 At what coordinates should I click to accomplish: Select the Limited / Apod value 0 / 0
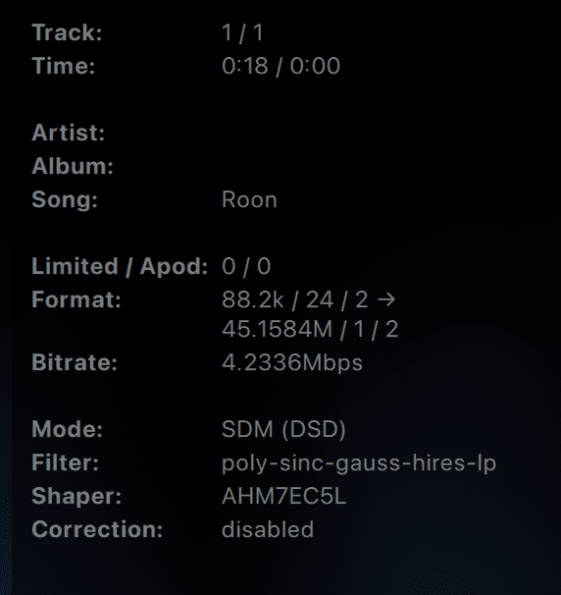click(246, 266)
